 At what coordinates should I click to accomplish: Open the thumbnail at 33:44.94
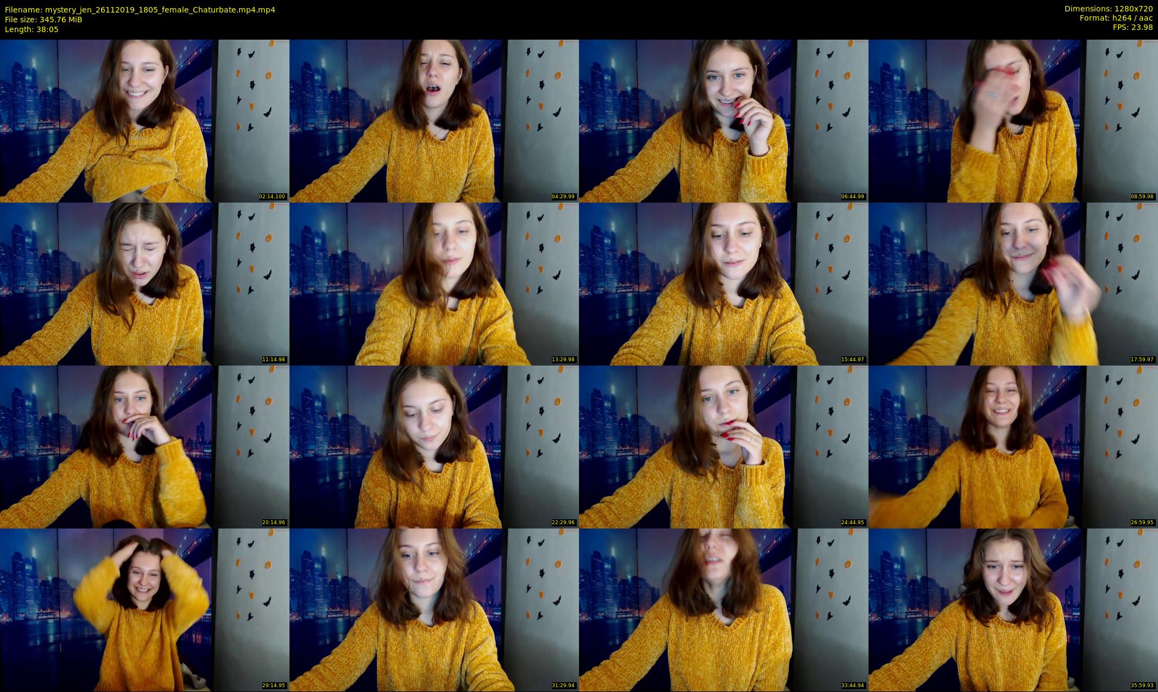click(x=723, y=609)
